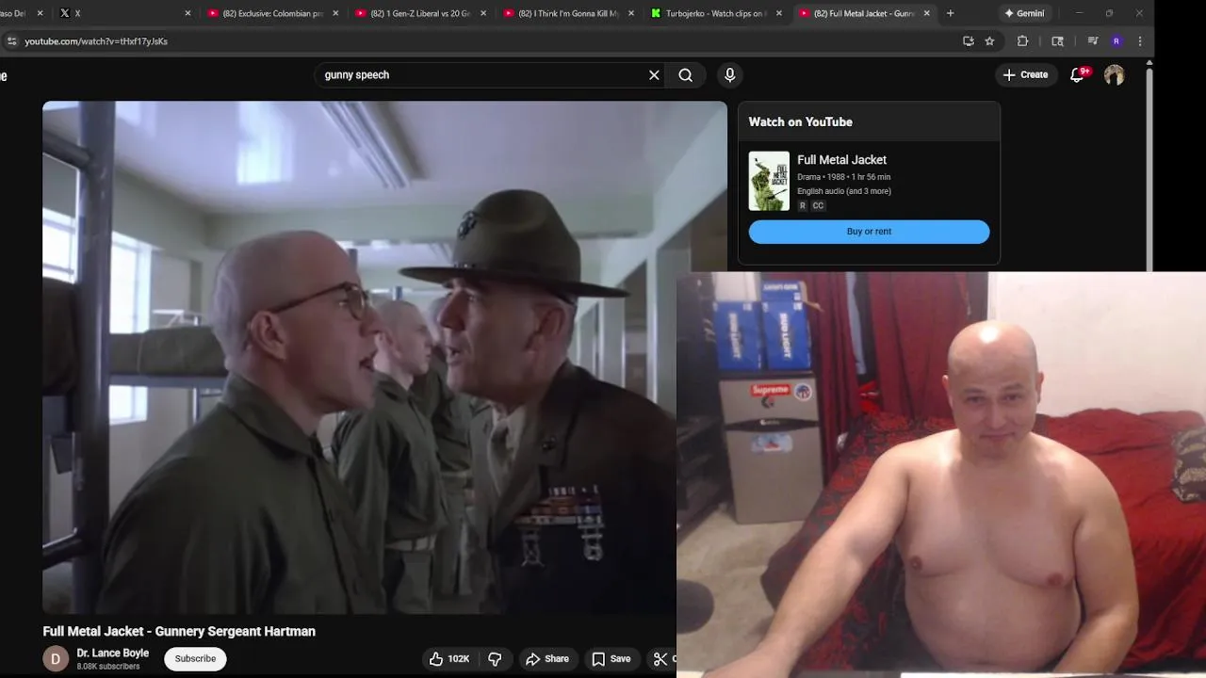Open YouTube account avatar menu

1115,75
